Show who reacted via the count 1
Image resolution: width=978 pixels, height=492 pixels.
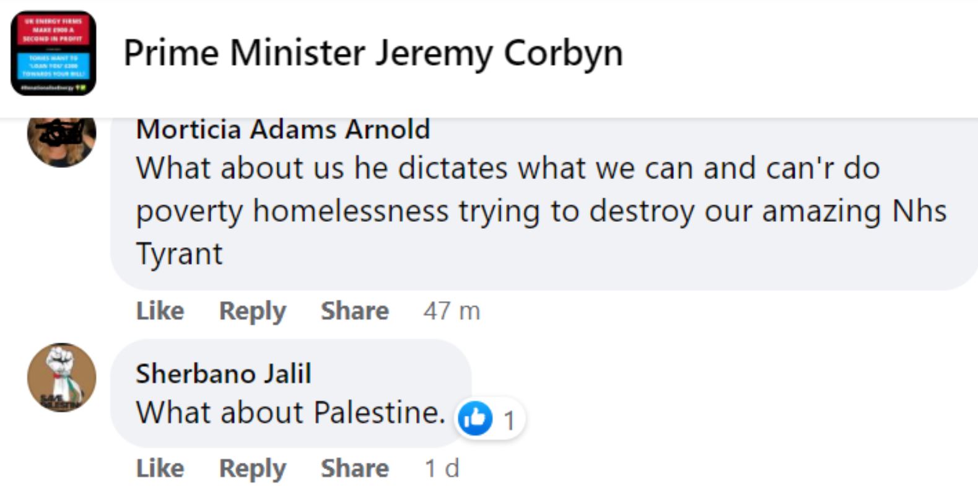click(x=509, y=421)
